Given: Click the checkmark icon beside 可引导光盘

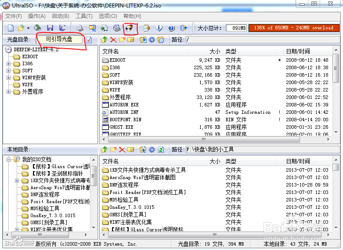Looking at the screenshot, I should (x=89, y=40).
